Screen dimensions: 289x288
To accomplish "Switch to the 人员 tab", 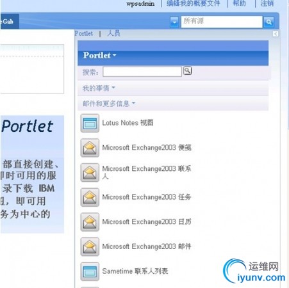I will [x=113, y=33].
